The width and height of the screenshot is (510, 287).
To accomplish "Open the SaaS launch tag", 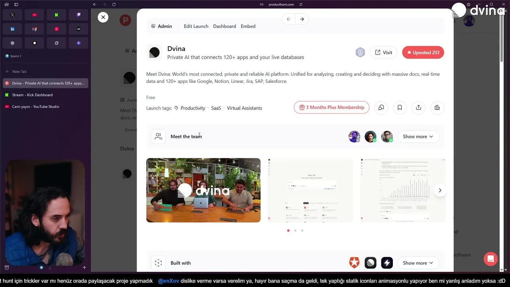I will (x=216, y=108).
